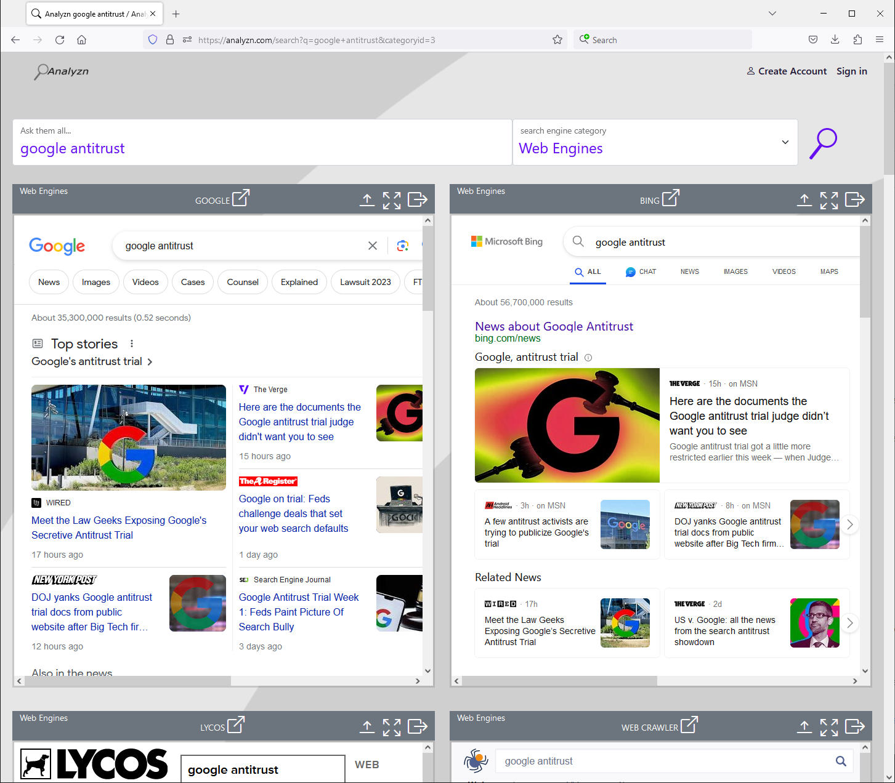Click Google top stories three-dot menu
Viewport: 895px width, 783px height.
click(131, 343)
